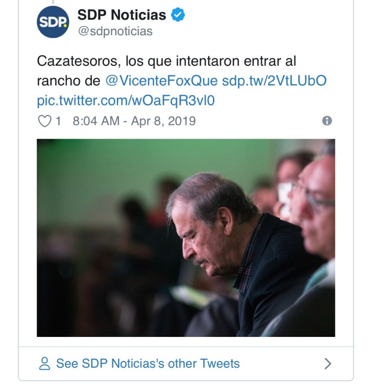Viewport: 372px width, 388px height.
Task: Open the tweet's embedded photo
Action: click(x=186, y=238)
